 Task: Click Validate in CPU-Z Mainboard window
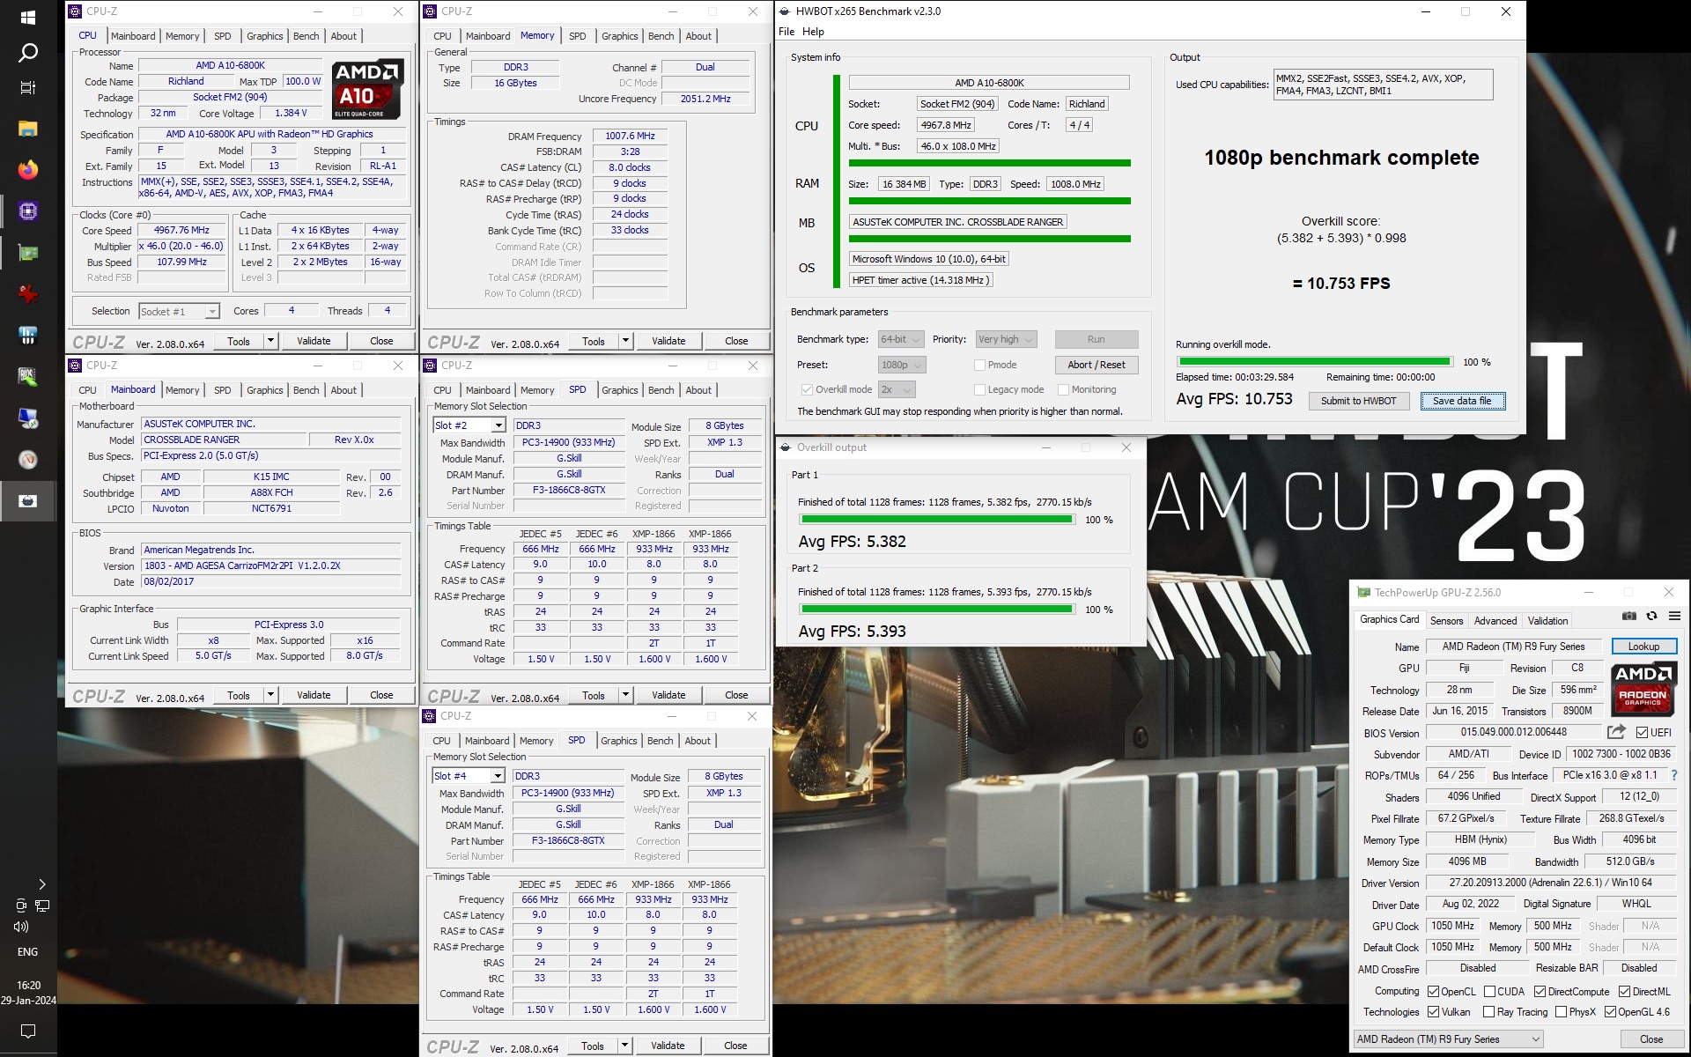tap(314, 695)
